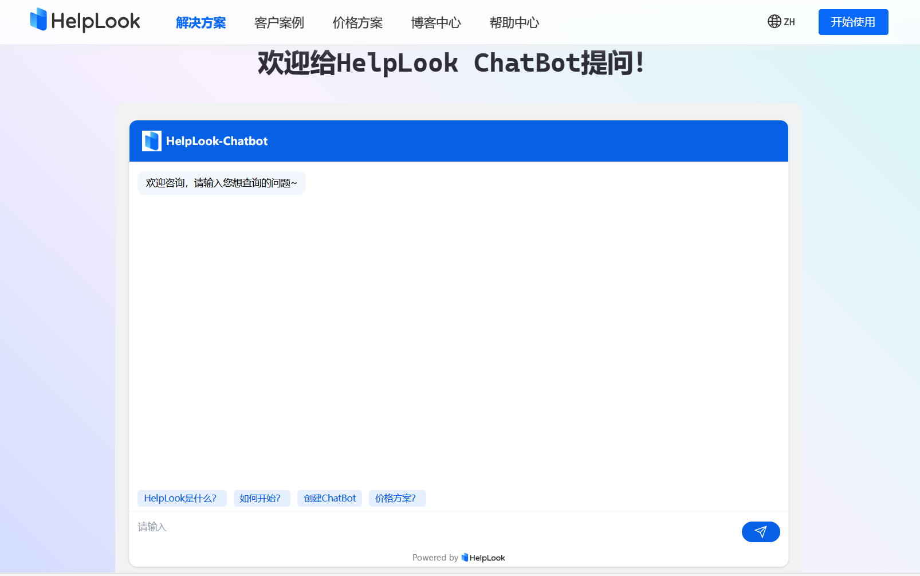
Task: Select the 价格方案? suggestion bubble
Action: (x=397, y=498)
